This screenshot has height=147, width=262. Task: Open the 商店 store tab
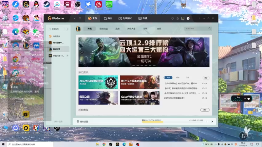108,18
